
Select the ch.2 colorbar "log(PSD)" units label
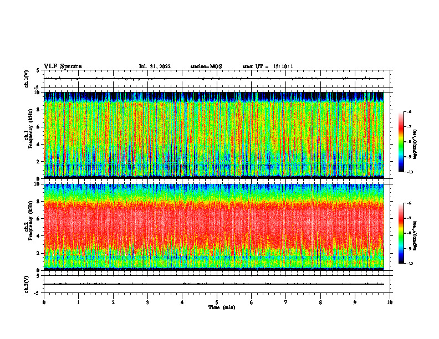click(415, 235)
